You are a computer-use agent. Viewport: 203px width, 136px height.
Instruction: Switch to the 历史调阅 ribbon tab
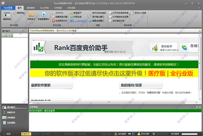pyautogui.click(x=71, y=8)
